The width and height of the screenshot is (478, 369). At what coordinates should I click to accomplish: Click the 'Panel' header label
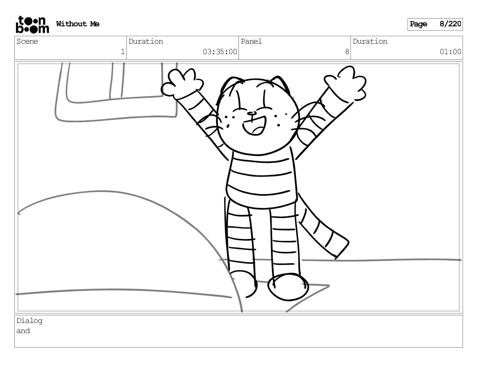click(251, 42)
